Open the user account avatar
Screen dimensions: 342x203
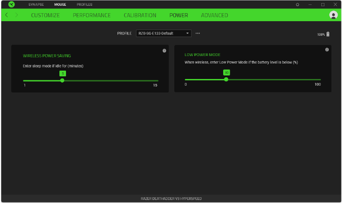click(333, 15)
